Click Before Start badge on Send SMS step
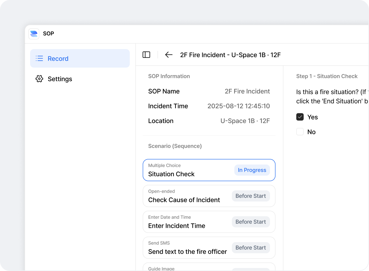The height and width of the screenshot is (271, 369). [x=251, y=248]
